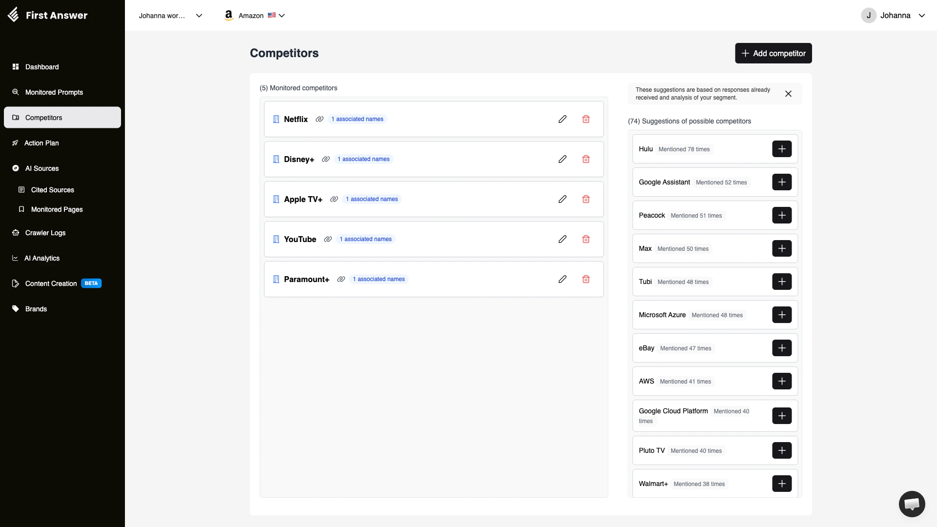
Task: Open the Johanna workspace dropdown
Action: [x=170, y=15]
